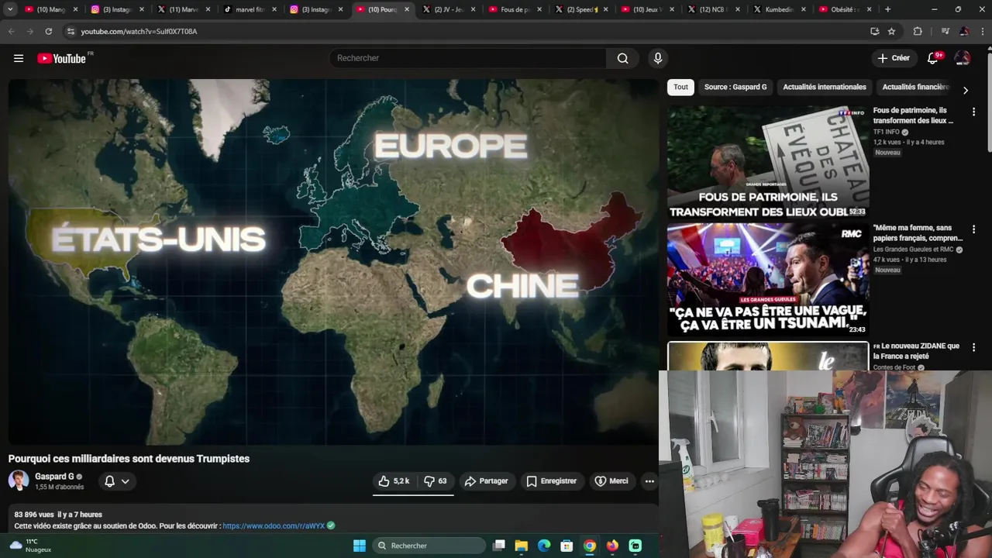Play the Fous de patrimoine thumbnail
The width and height of the screenshot is (992, 558).
coord(768,162)
